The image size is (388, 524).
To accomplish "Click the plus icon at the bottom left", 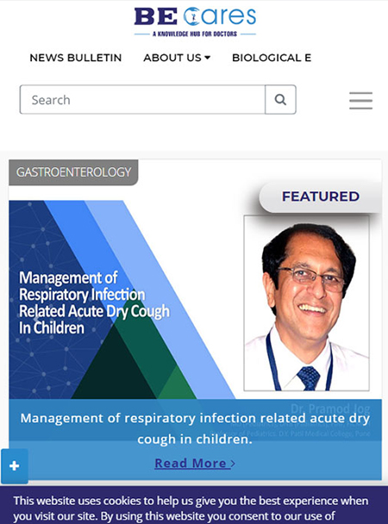I will [15, 466].
